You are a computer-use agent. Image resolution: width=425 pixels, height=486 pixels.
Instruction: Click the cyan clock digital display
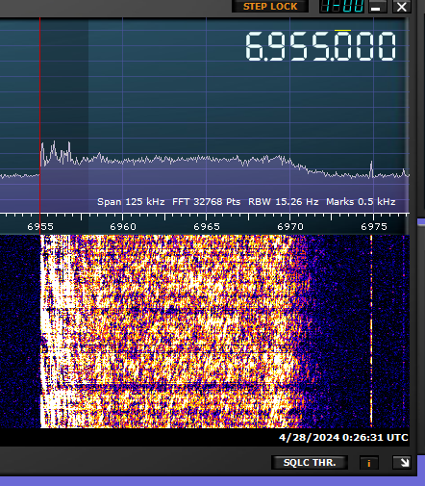[342, 7]
